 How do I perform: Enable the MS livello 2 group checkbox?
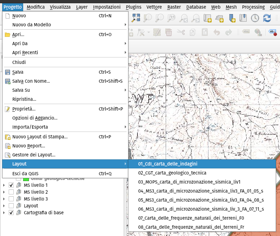11,192
